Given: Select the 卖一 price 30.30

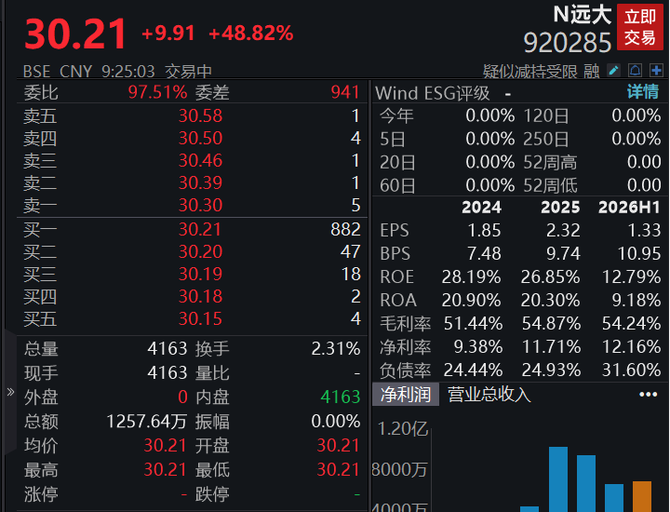Looking at the screenshot, I should tap(200, 205).
